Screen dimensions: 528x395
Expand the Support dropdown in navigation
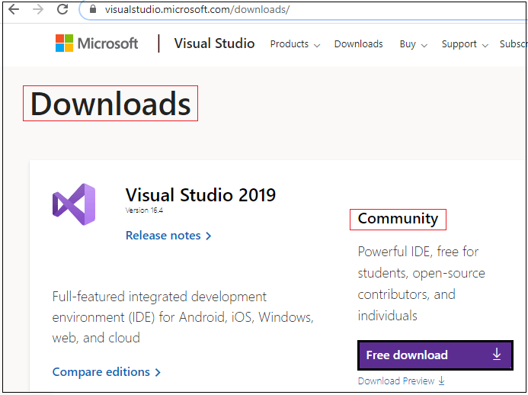(464, 44)
